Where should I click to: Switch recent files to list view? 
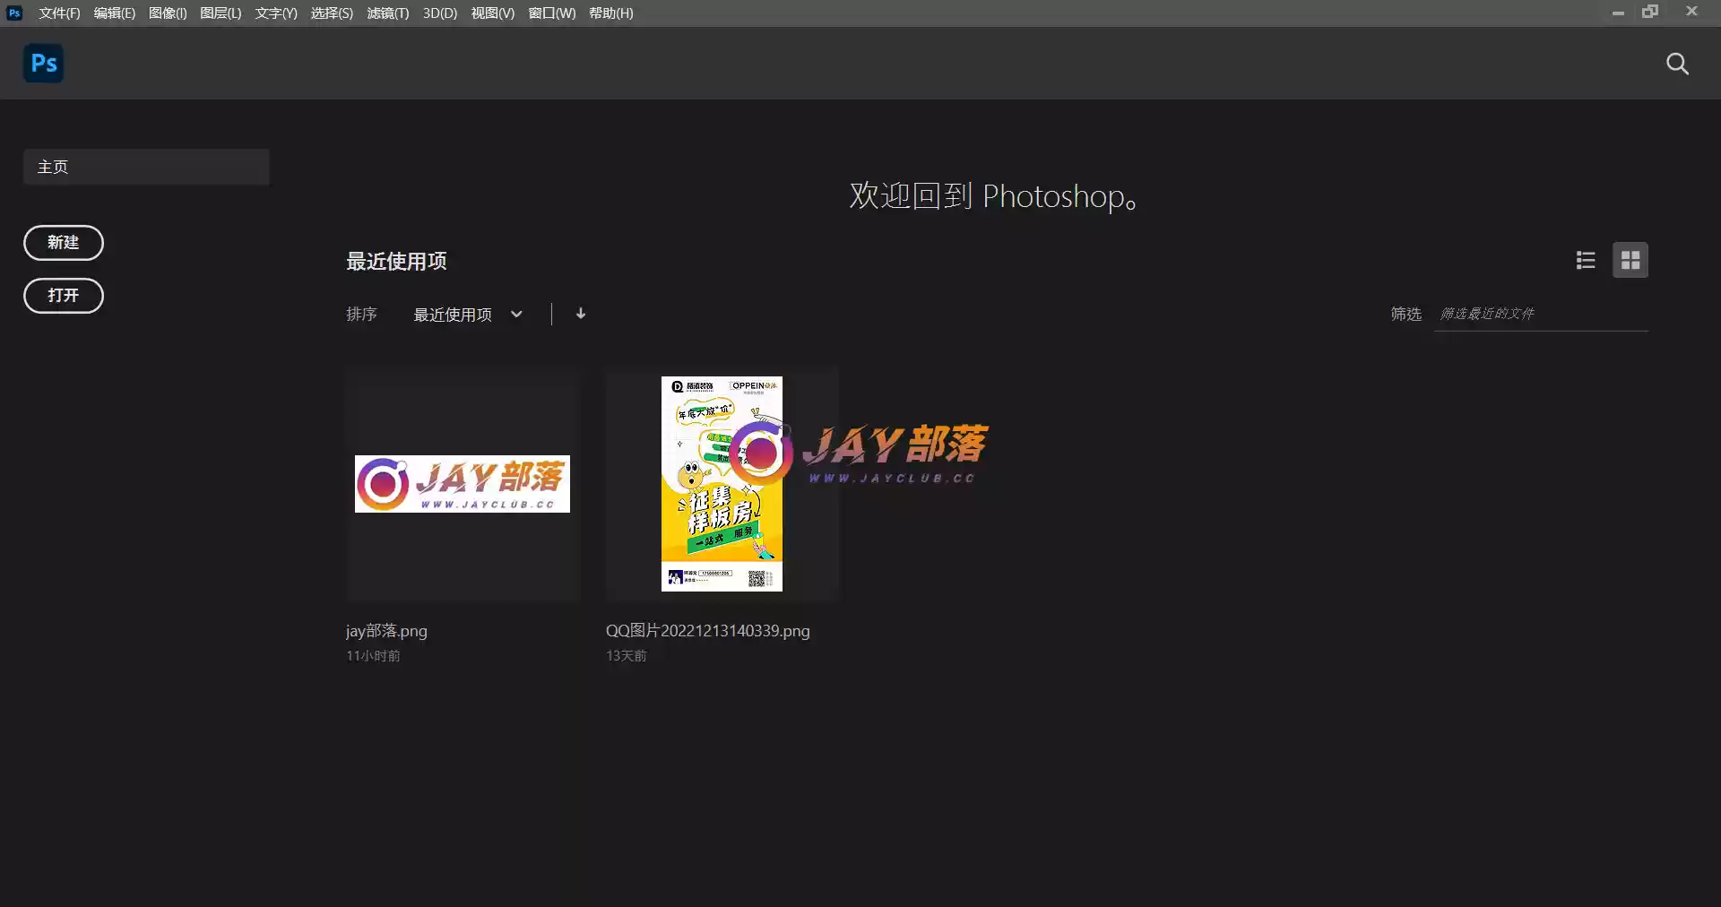coord(1586,260)
